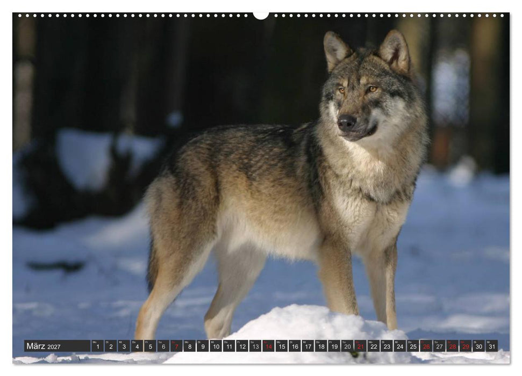Screen dimensions: 522x376
Task: Select day 23 in the calendar strip
Action: tap(387, 346)
